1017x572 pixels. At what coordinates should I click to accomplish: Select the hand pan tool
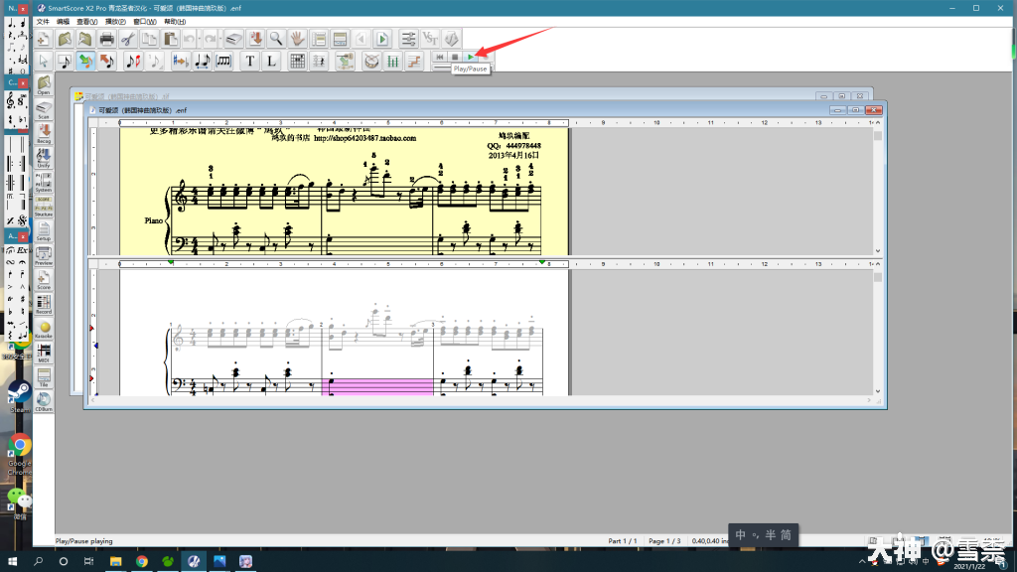pos(297,39)
